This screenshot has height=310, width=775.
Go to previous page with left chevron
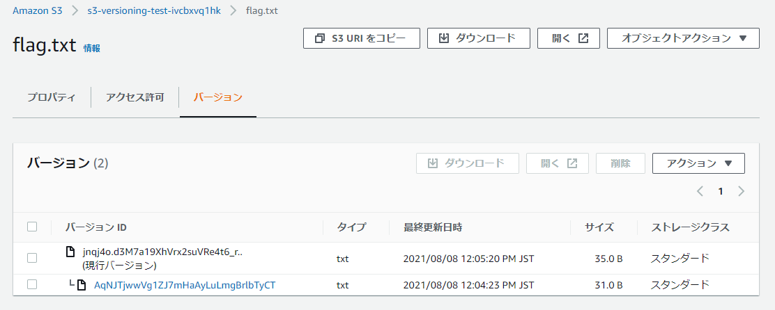[x=700, y=192]
